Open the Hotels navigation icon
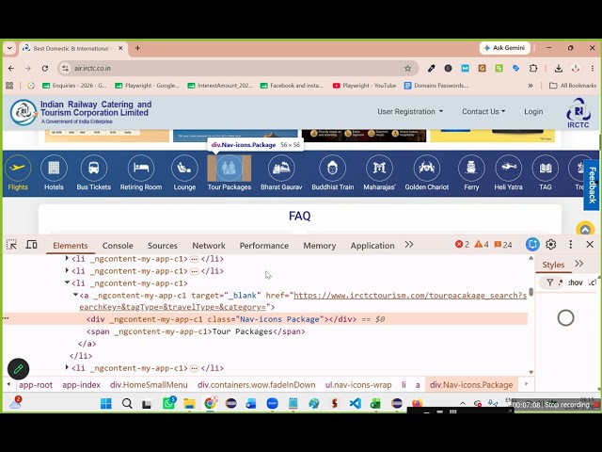 [x=54, y=168]
